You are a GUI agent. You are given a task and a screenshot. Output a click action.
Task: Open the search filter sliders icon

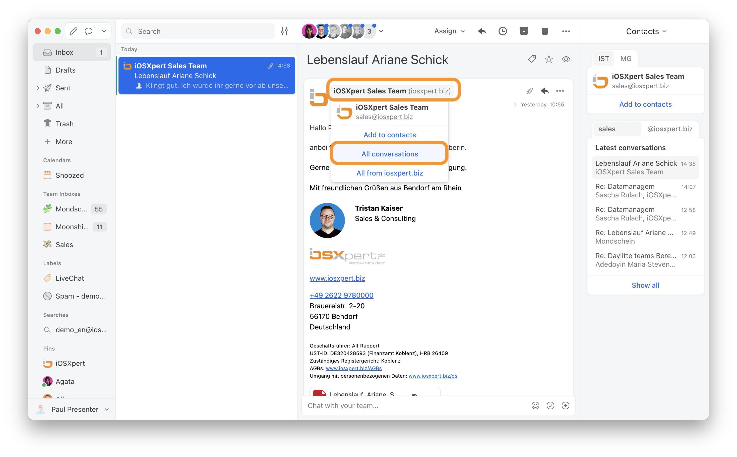point(284,31)
